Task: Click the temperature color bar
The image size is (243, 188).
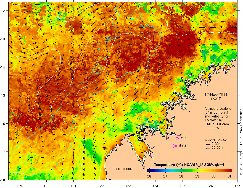Action: coord(189,171)
